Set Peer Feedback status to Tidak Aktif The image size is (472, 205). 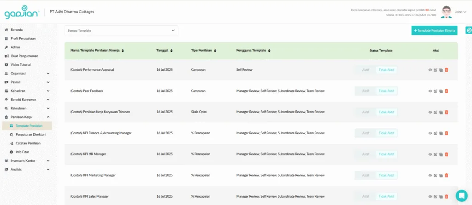point(386,91)
